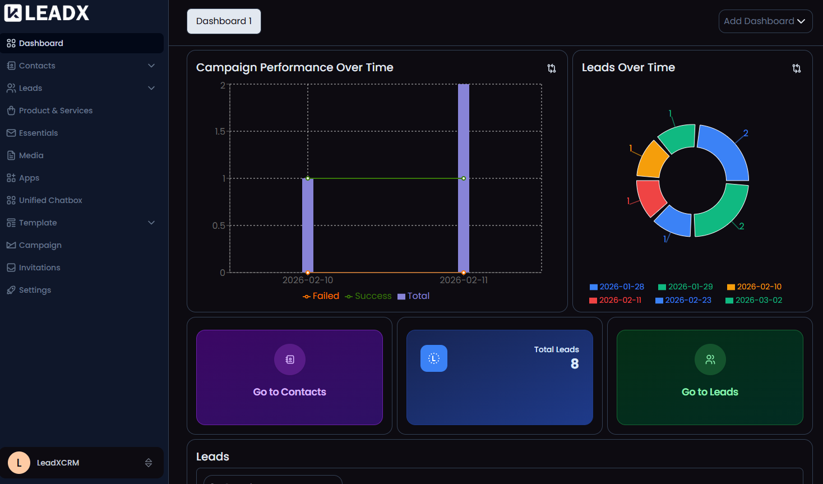Expand the Template sidebar section

coord(150,222)
